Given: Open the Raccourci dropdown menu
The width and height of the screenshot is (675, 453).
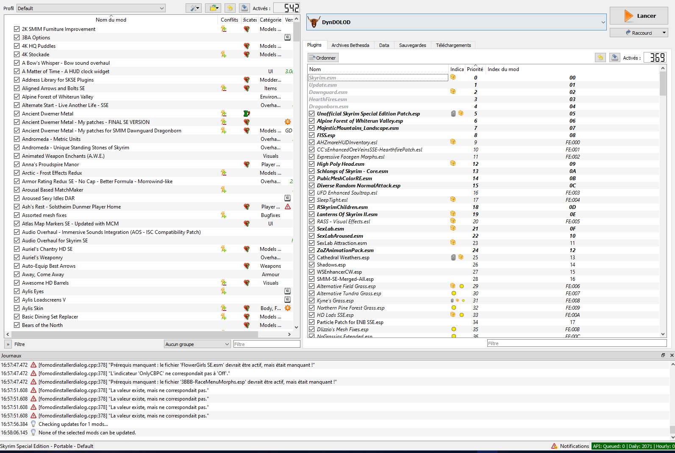Looking at the screenshot, I should (639, 33).
